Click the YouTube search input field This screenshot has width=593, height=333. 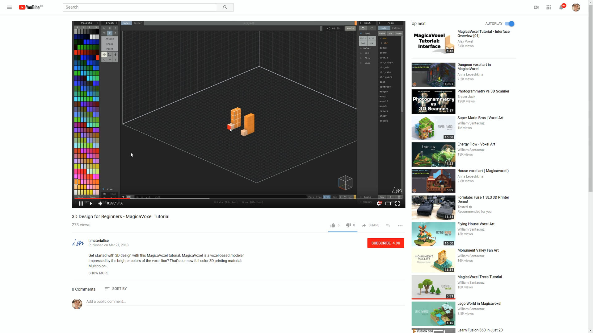(140, 7)
